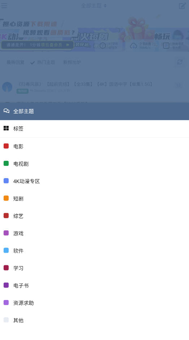Tap the blue 4K动漫专区 category icon

[x=6, y=181]
